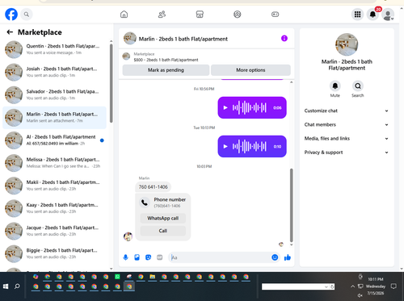This screenshot has height=301, width=404.
Task: Expand Chat members section
Action: tap(347, 124)
